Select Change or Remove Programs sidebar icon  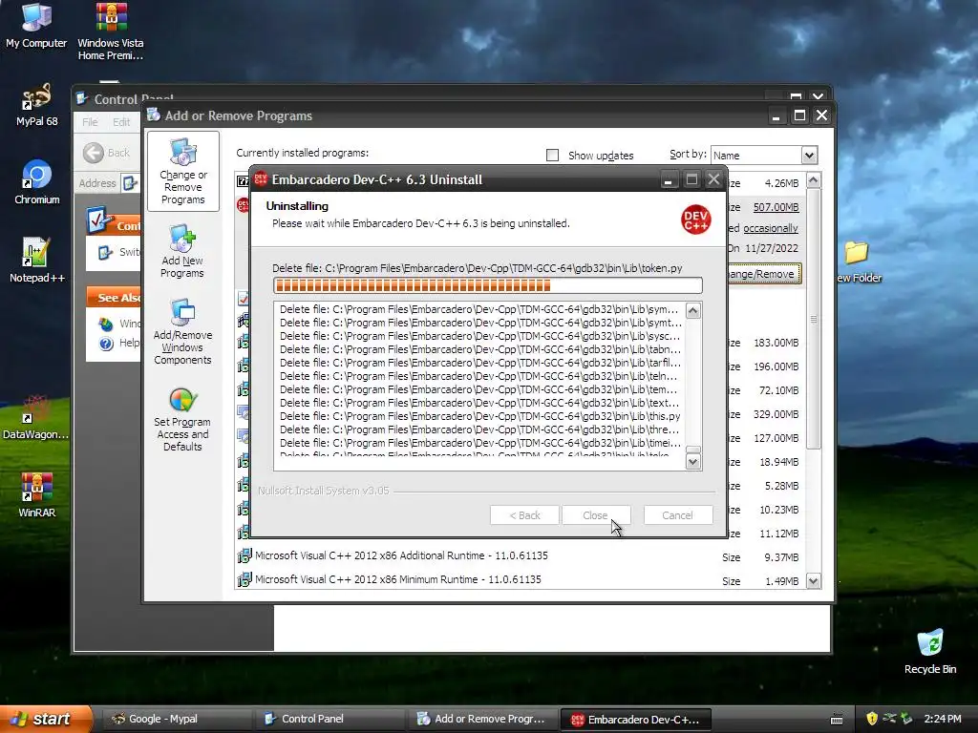pos(182,172)
